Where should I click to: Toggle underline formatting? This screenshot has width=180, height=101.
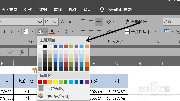click(12, 32)
